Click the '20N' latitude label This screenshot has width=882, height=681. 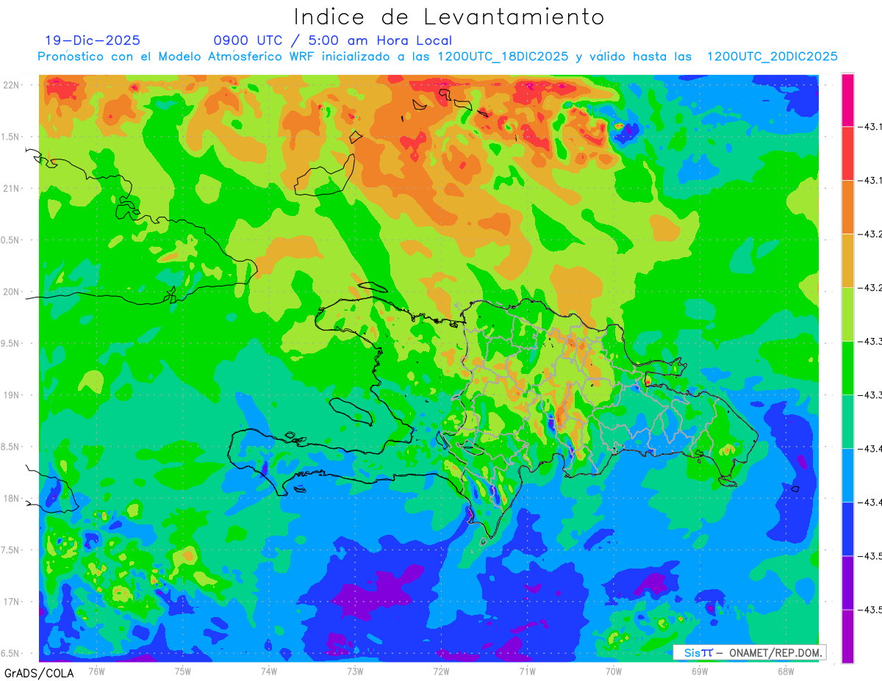[12, 292]
